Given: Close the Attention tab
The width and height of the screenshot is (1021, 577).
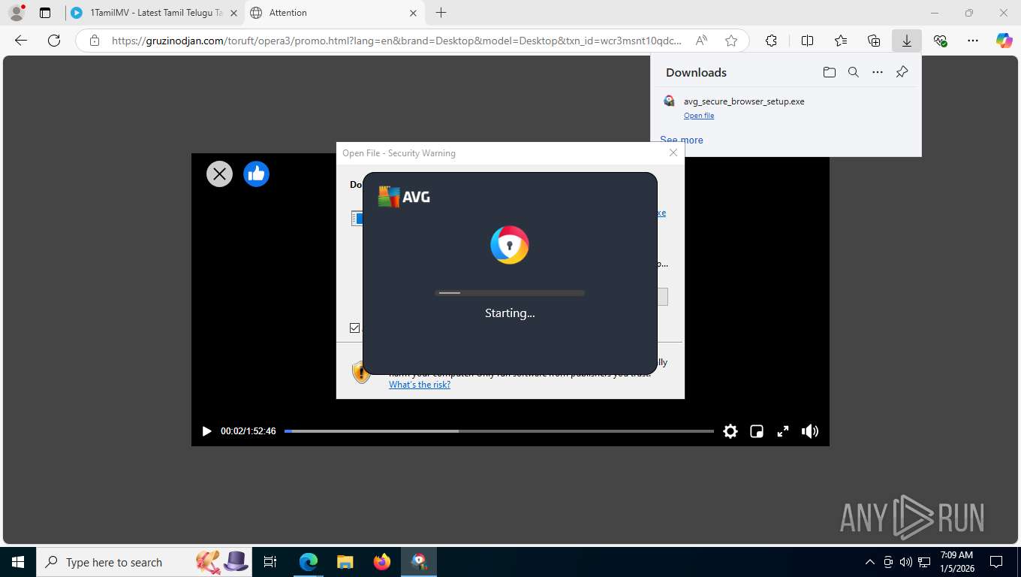Looking at the screenshot, I should click(413, 13).
